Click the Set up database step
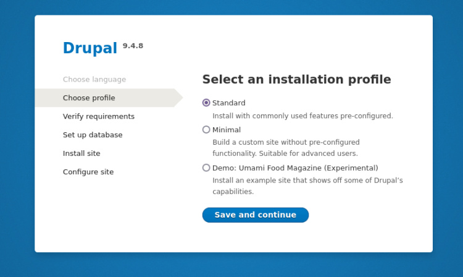Screen dimensions: 463x277 [93, 135]
